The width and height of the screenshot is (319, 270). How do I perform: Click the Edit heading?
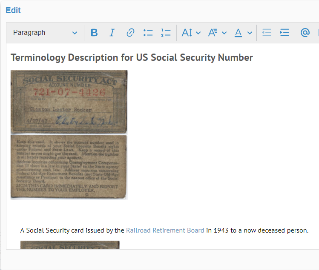click(13, 11)
